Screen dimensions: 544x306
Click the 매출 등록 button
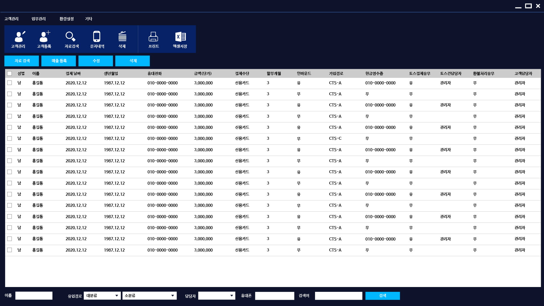pos(59,61)
